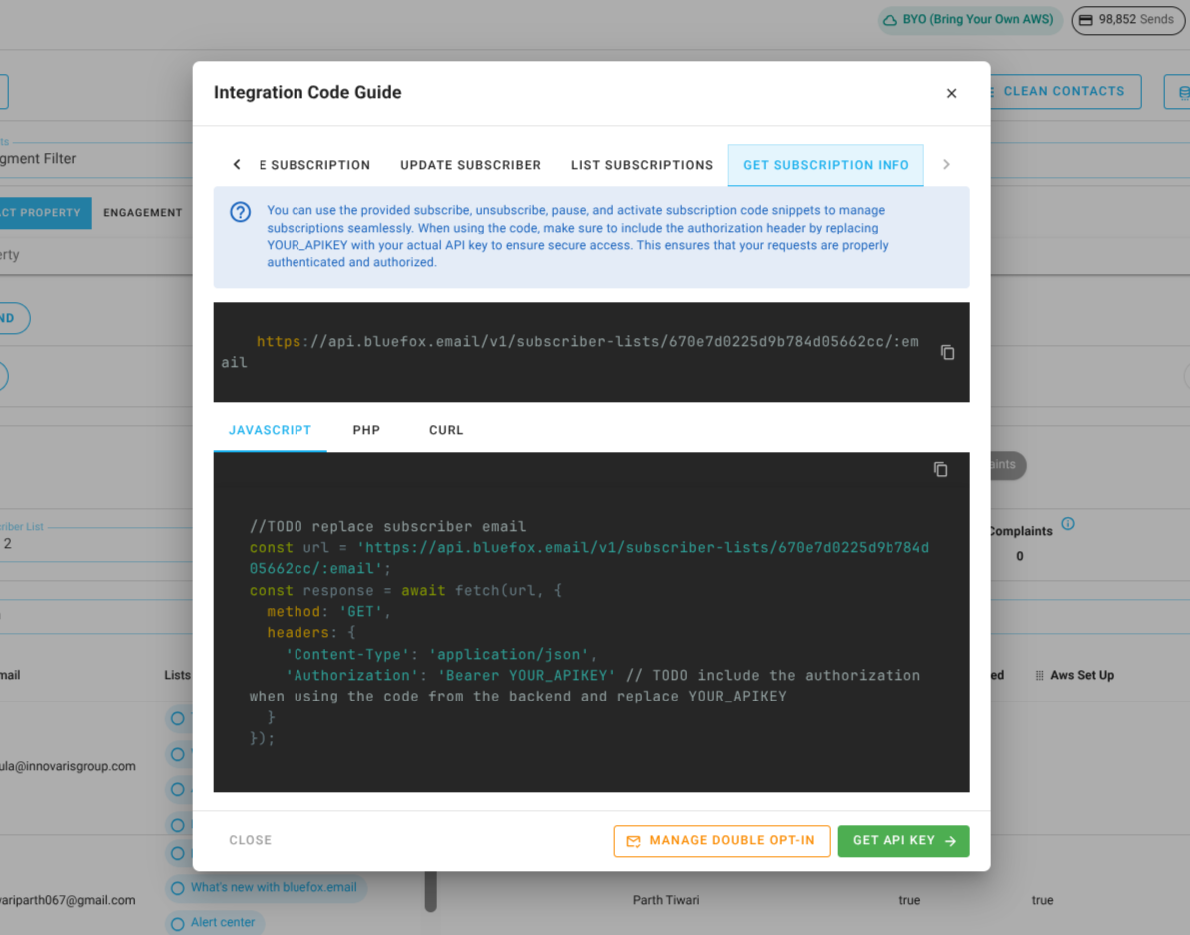Click the Aws Set Up column header
Image resolution: width=1190 pixels, height=935 pixels.
point(1081,675)
